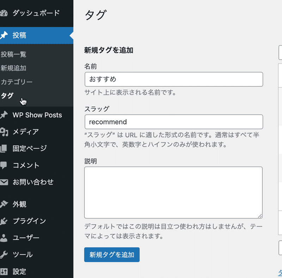Go to カテゴリー submenu item
Viewport: 282px width, 278px height.
(x=17, y=82)
